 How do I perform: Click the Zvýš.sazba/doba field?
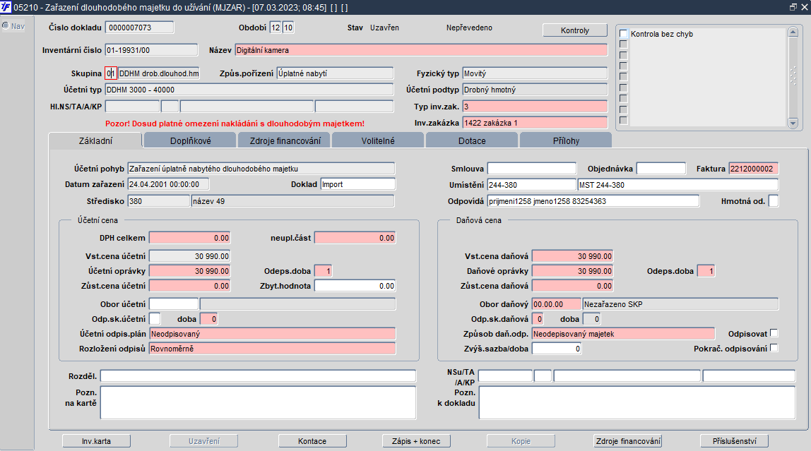557,349
